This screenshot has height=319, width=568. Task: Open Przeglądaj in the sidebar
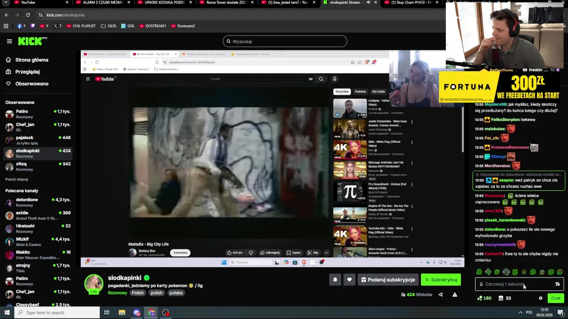click(x=27, y=72)
